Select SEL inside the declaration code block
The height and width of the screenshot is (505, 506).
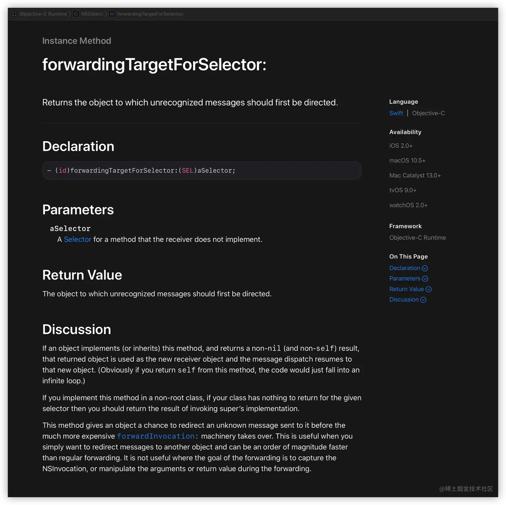(188, 170)
